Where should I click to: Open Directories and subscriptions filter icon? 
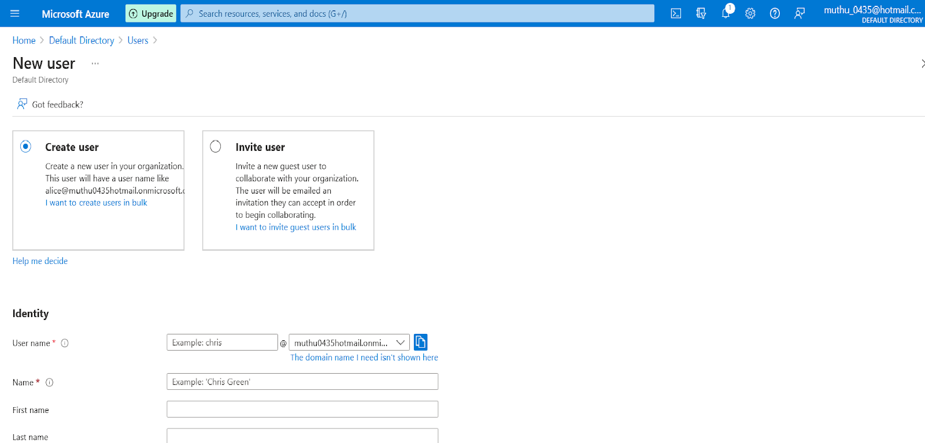(x=701, y=13)
